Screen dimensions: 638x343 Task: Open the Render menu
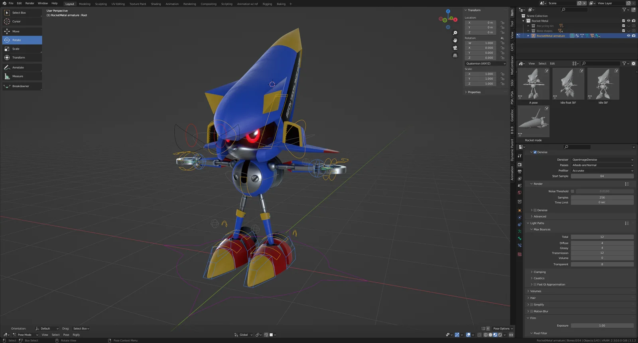pos(30,3)
